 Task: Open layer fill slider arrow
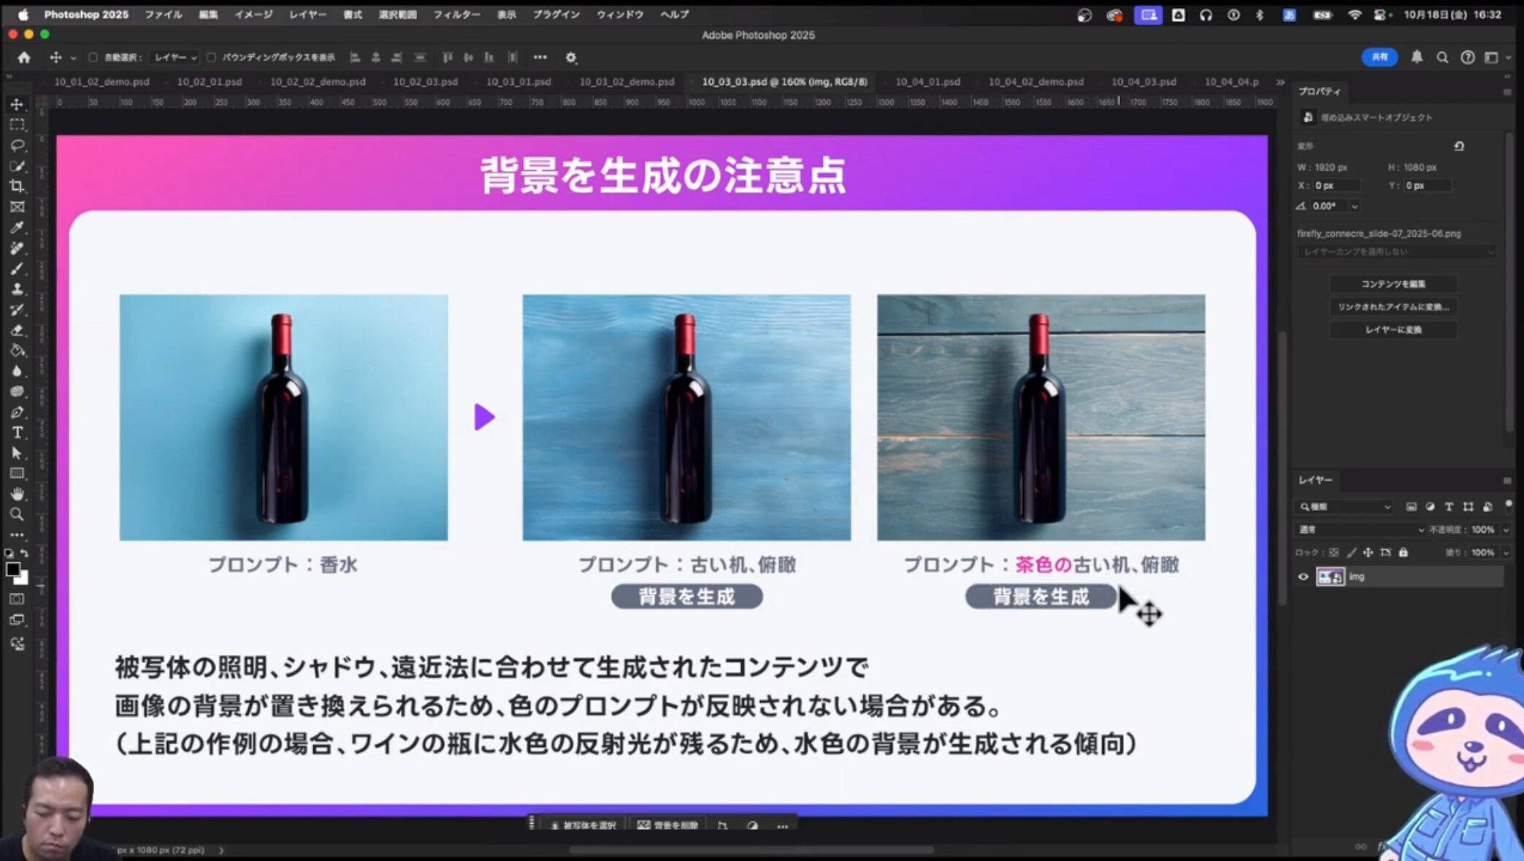pyautogui.click(x=1506, y=553)
